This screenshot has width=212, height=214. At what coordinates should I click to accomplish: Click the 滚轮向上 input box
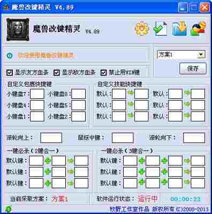pyautogui.click(x=51, y=138)
